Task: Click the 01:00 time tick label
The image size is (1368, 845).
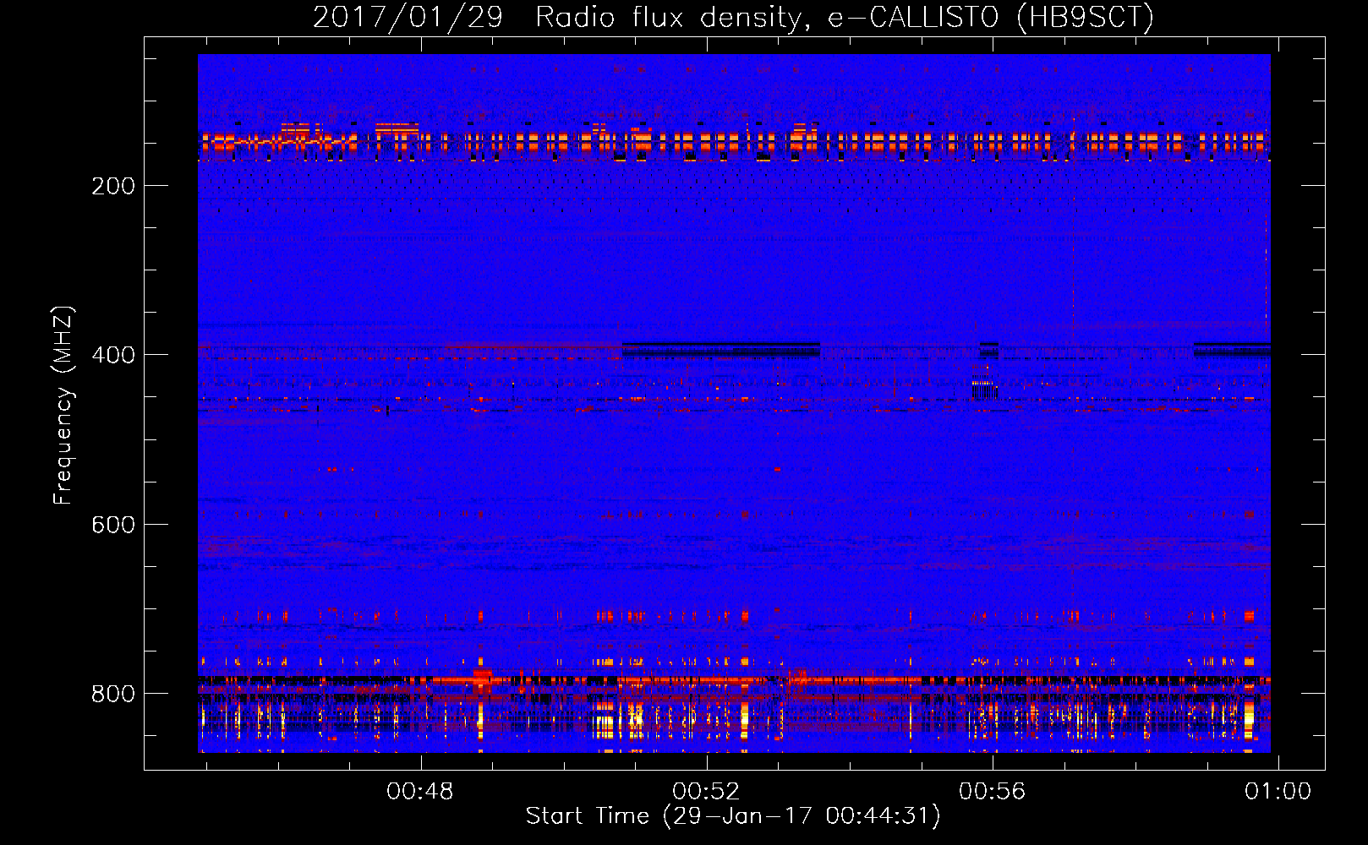Action: coord(1278,791)
